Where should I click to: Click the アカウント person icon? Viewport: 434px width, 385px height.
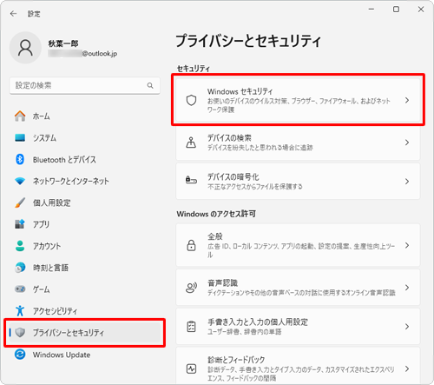click(20, 246)
